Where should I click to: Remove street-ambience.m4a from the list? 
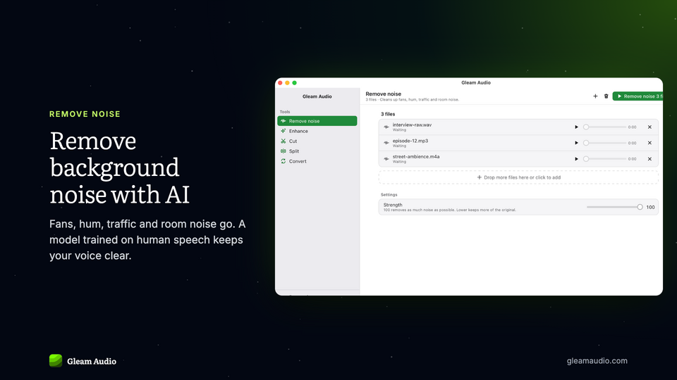[x=649, y=159]
